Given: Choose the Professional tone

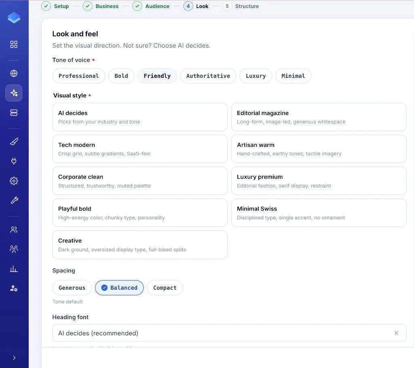Looking at the screenshot, I should coord(79,76).
